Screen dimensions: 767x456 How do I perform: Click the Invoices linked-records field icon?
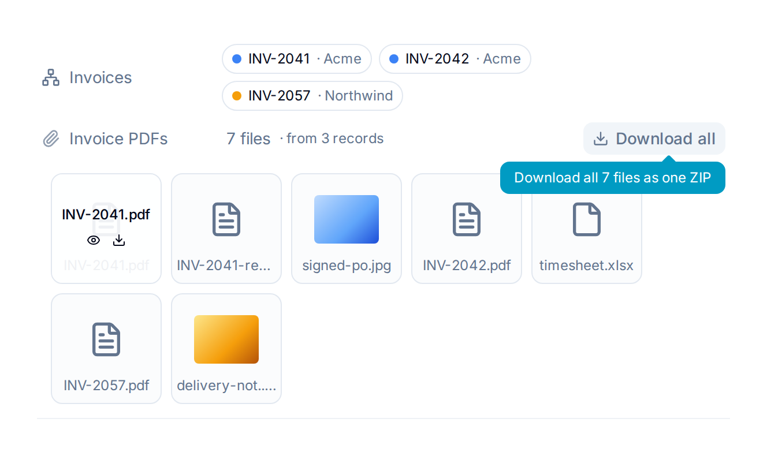(x=51, y=77)
